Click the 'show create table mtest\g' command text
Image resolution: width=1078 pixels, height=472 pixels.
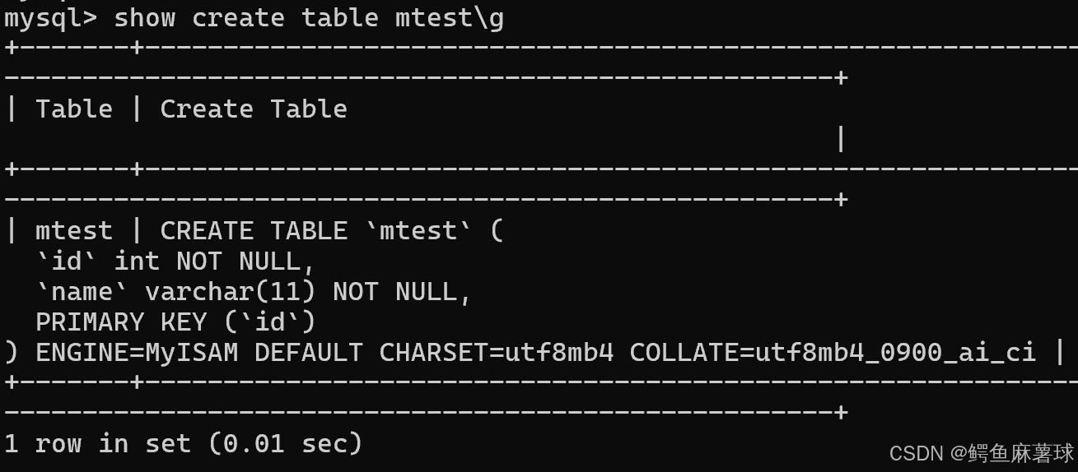[309, 18]
